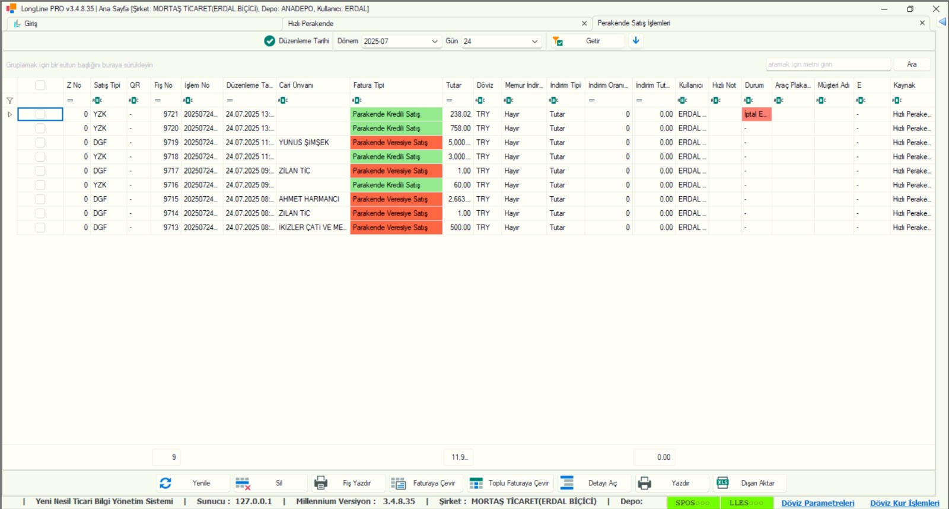
Task: Sort by the Düzenleme Ta... column header
Action: click(249, 85)
